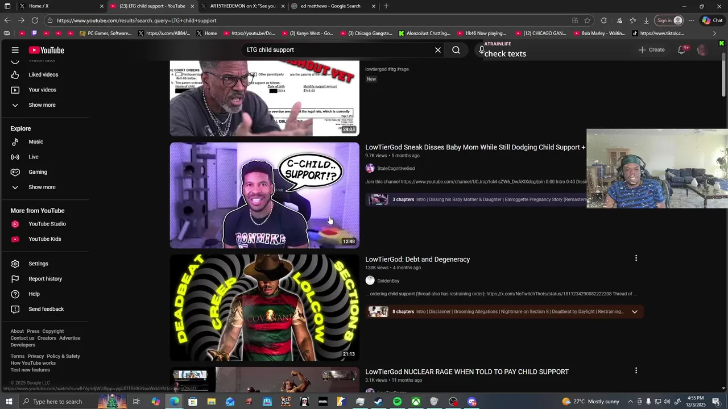Open the account avatar menu

click(702, 50)
